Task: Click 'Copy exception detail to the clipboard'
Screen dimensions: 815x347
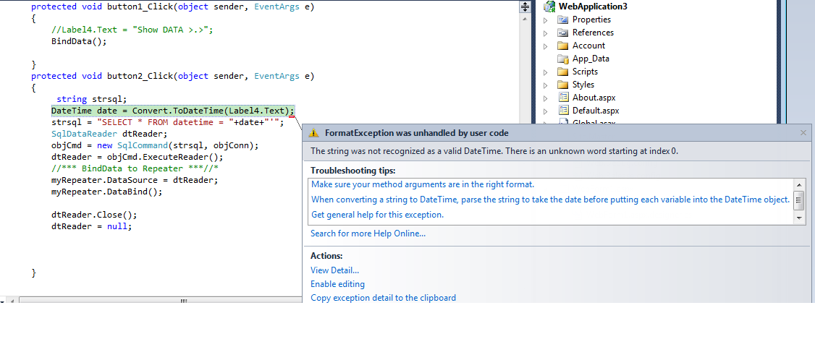Action: click(383, 298)
